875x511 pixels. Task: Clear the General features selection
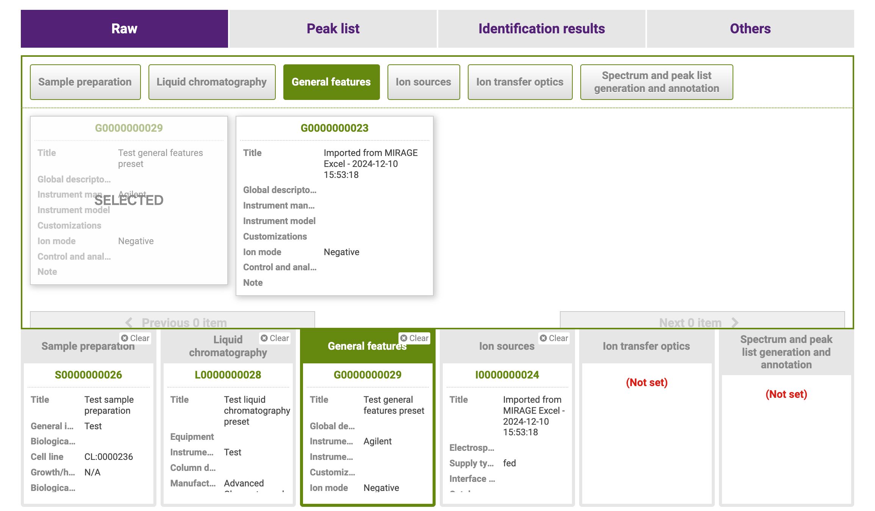point(414,338)
